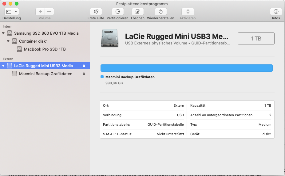Click the Verbindung USB value

180,115
